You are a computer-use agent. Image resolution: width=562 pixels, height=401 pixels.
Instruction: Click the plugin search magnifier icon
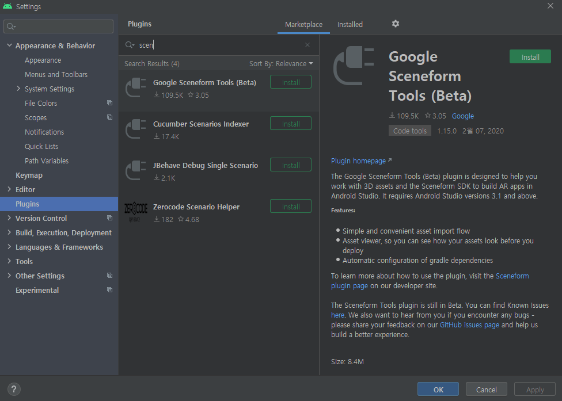tap(130, 45)
